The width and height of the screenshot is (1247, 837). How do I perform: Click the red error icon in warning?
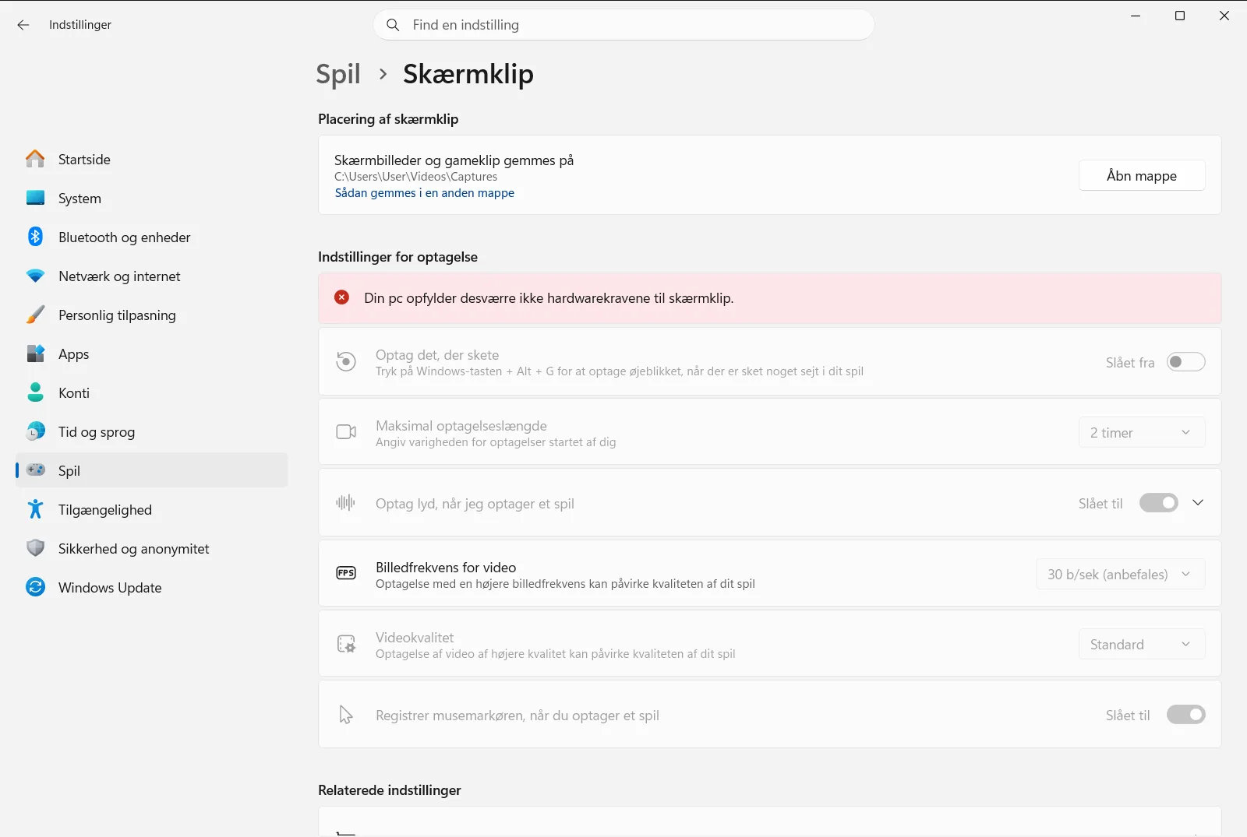click(341, 297)
